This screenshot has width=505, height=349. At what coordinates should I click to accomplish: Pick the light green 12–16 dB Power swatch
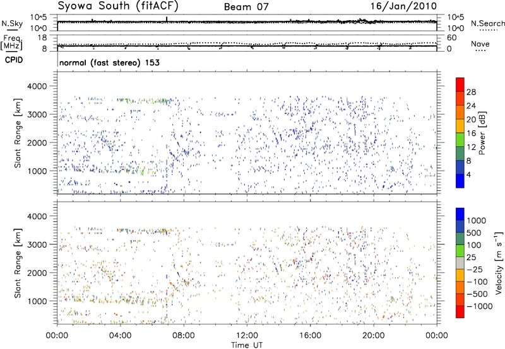[460, 140]
